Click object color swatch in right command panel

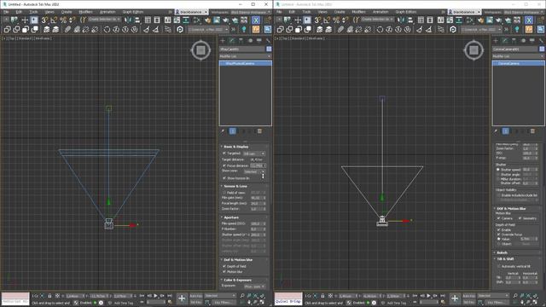[x=542, y=49]
